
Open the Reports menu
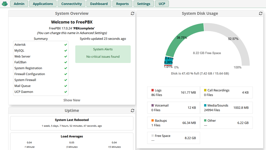tap(122, 4)
